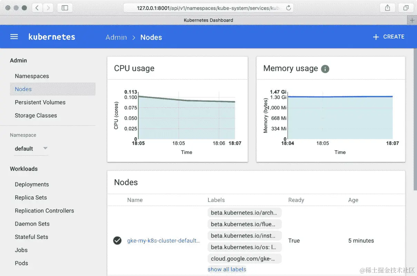This screenshot has height=276, width=417.
Task: Click the cloud.google.com/gke label chip
Action: click(245, 259)
